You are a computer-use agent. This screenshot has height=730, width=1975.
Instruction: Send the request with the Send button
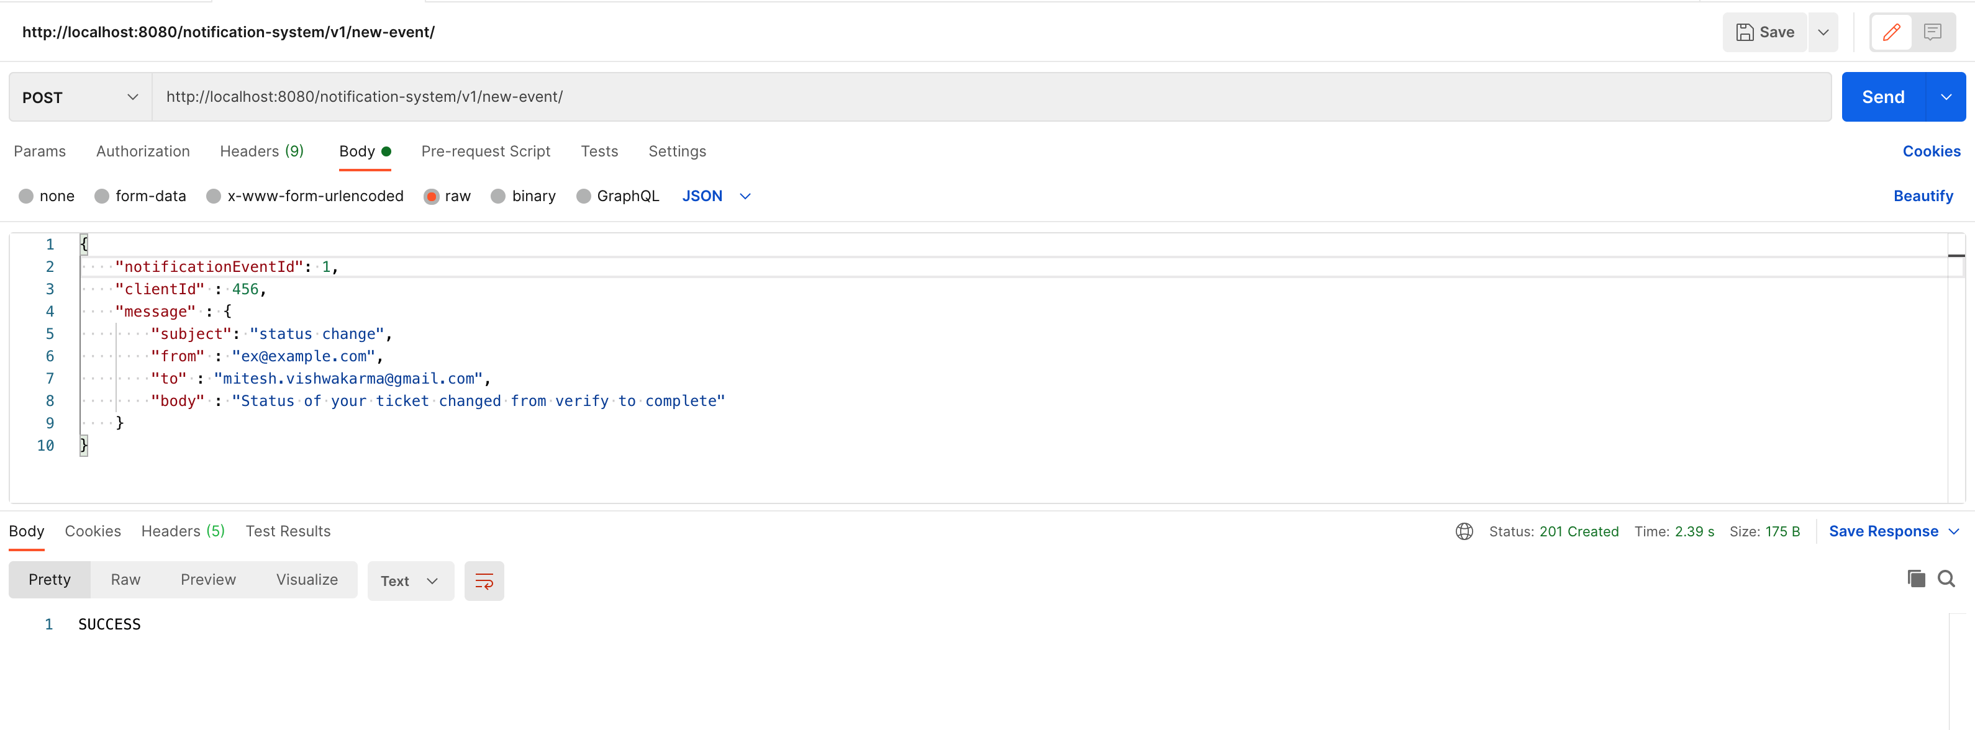tap(1883, 97)
